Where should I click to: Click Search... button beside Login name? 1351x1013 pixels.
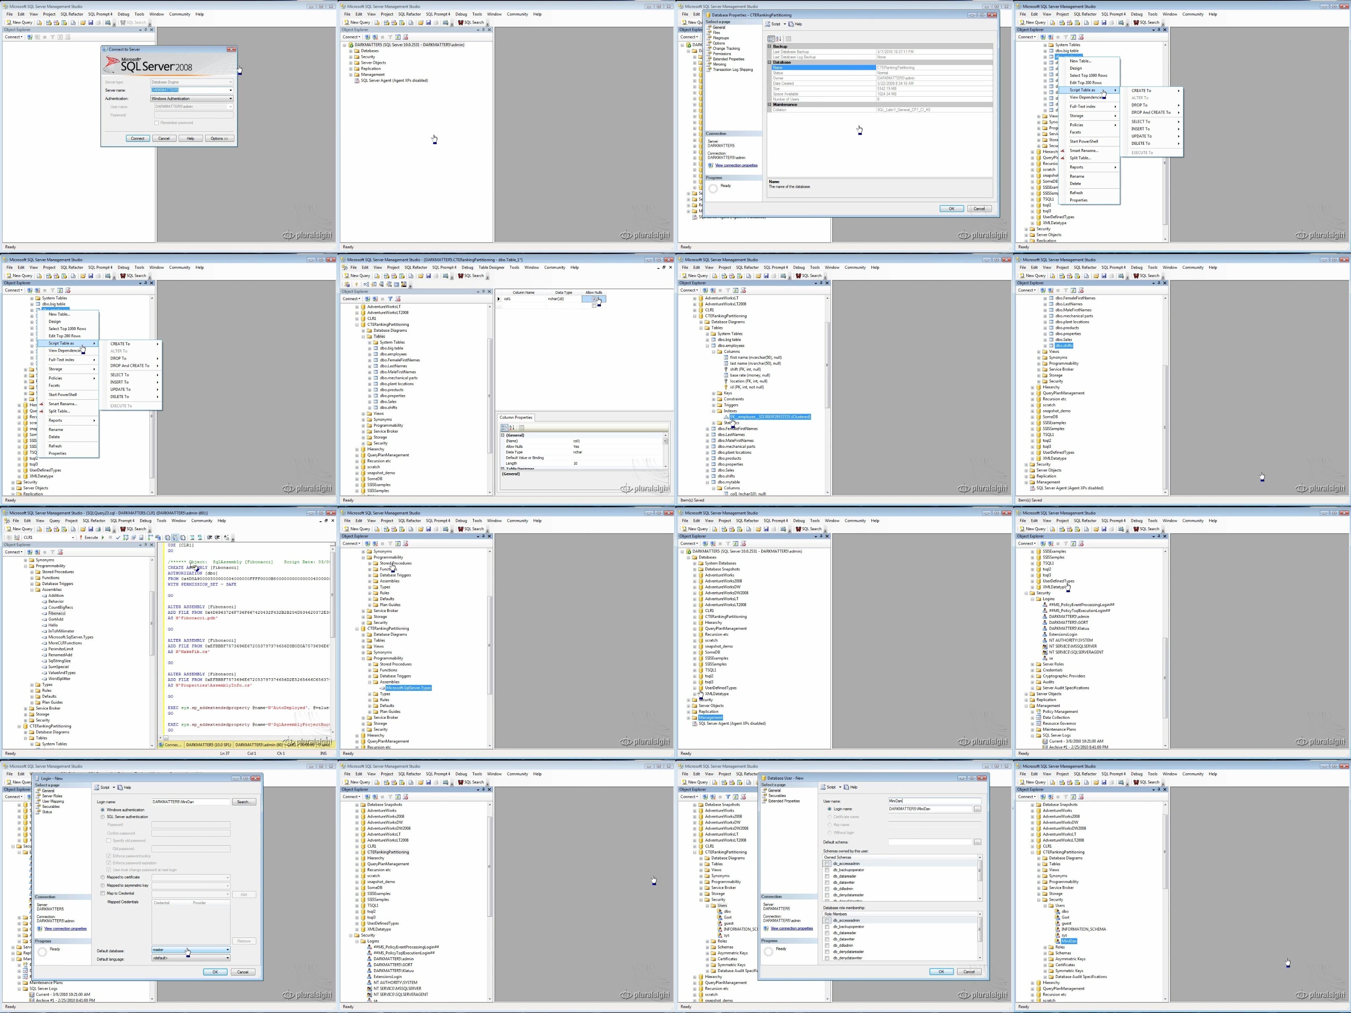coord(244,802)
